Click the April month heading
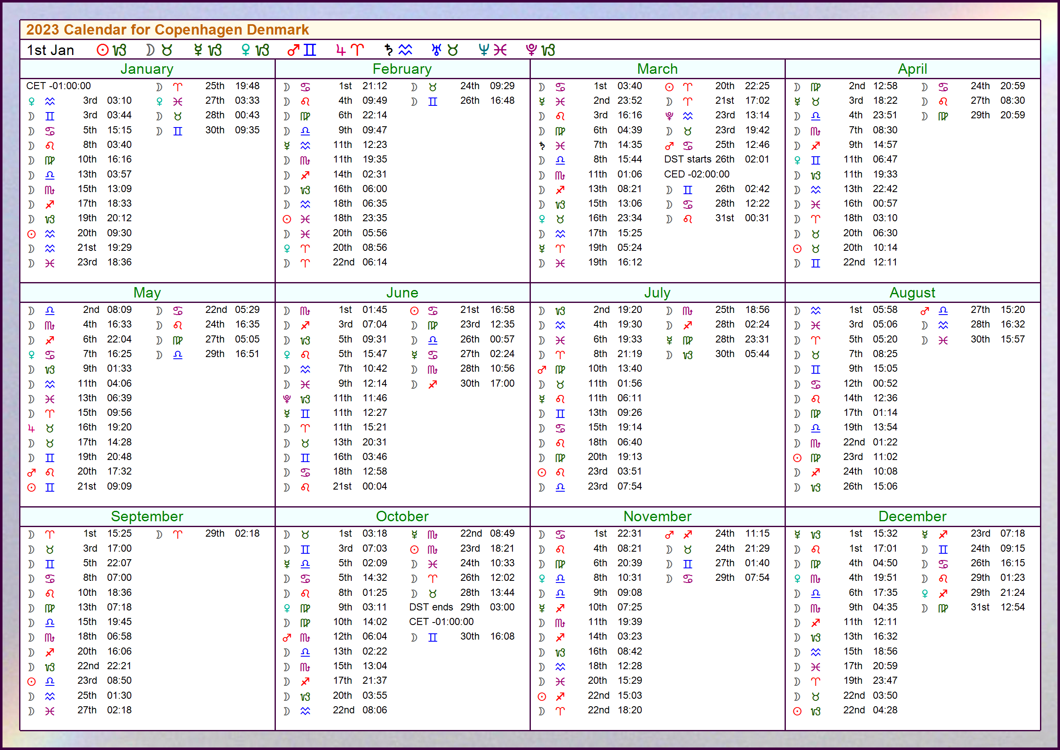 click(912, 69)
